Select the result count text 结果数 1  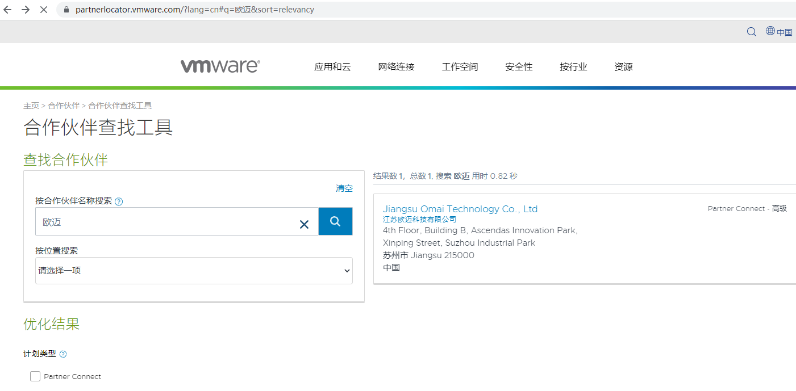388,176
